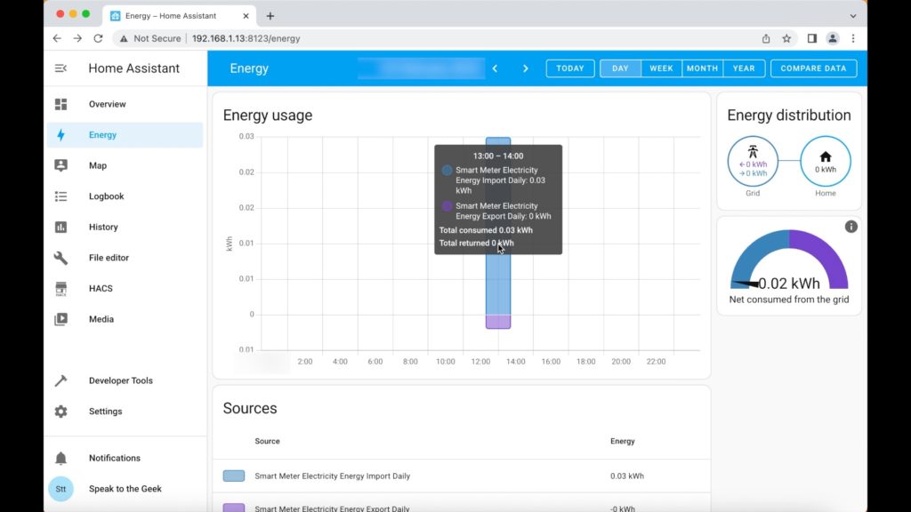Viewport: 911px width, 512px height.
Task: Click the Energy distribution heading
Action: tap(789, 115)
